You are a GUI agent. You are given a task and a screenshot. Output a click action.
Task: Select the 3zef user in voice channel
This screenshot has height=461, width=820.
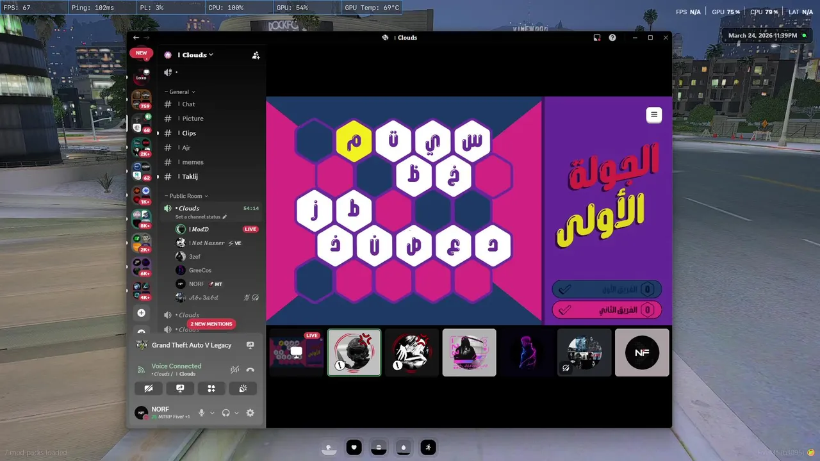coord(218,257)
